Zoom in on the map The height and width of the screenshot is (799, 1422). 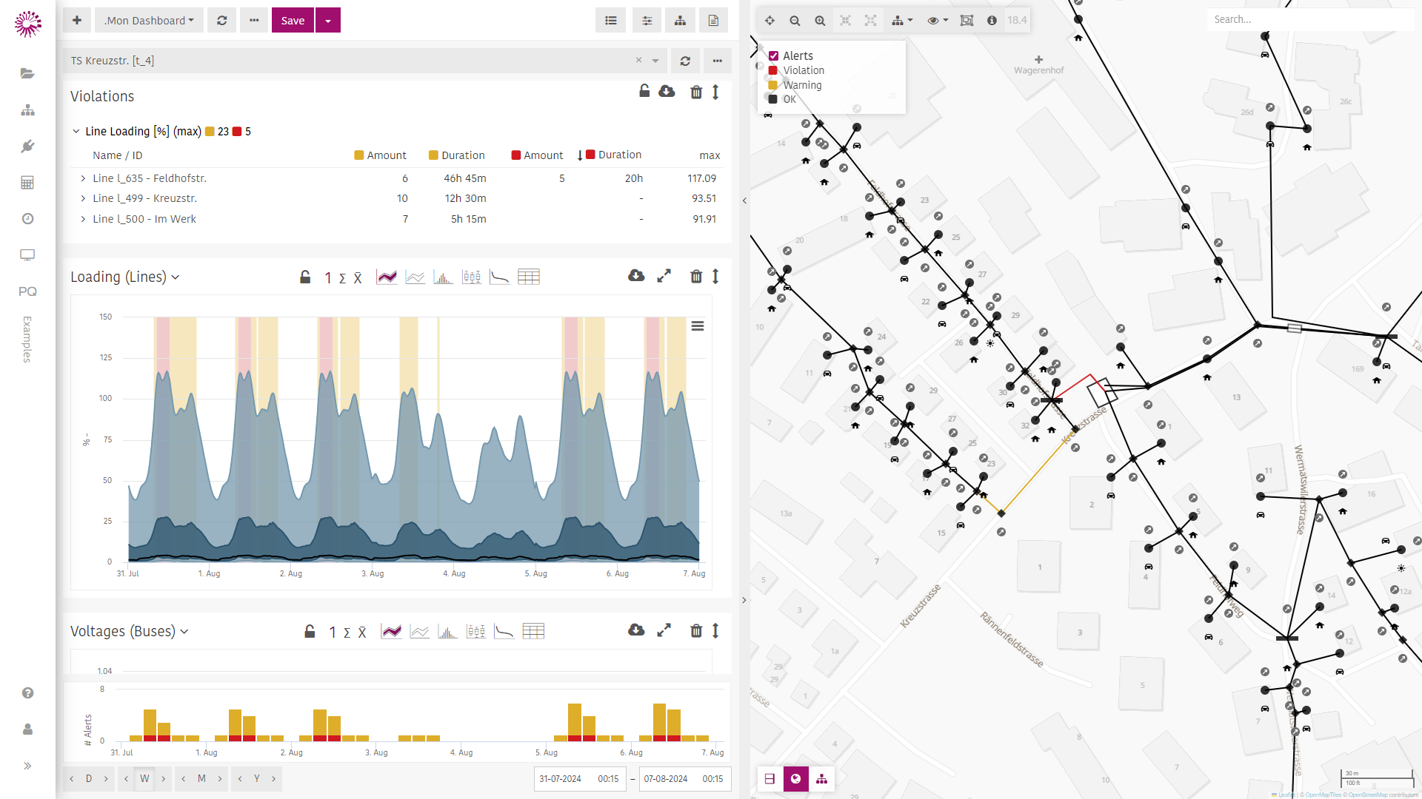coord(820,21)
